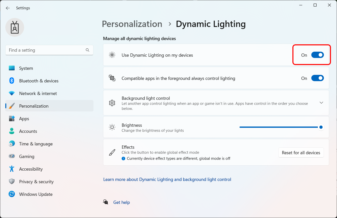The width and height of the screenshot is (337, 218).
Task: Click the Accessibility figure icon
Action: (x=12, y=169)
